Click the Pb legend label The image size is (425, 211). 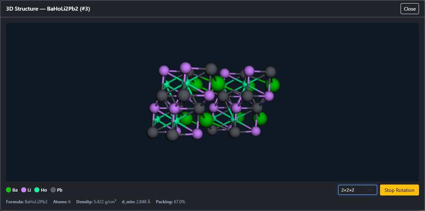60,190
